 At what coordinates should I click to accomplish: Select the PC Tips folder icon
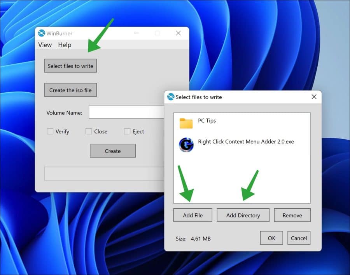186,123
